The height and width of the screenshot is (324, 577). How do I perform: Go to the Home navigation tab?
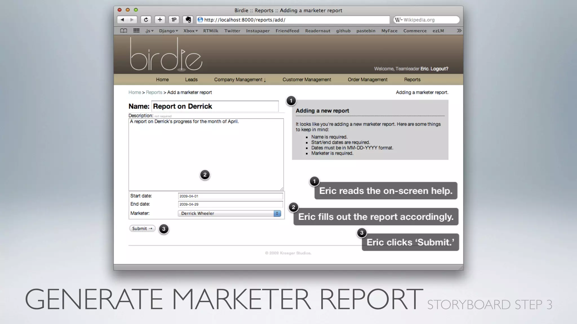[x=162, y=80]
